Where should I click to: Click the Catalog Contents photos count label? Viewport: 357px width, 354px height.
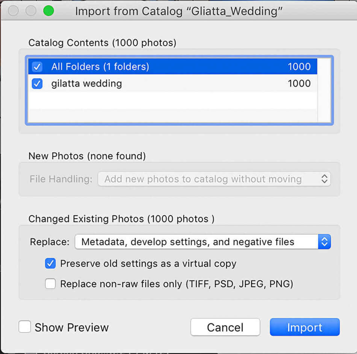tap(102, 43)
